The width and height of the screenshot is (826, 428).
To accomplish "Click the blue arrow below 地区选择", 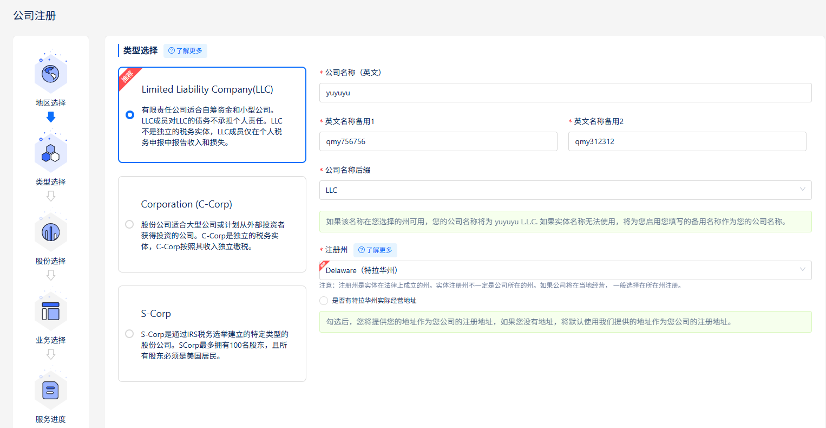I will [51, 117].
